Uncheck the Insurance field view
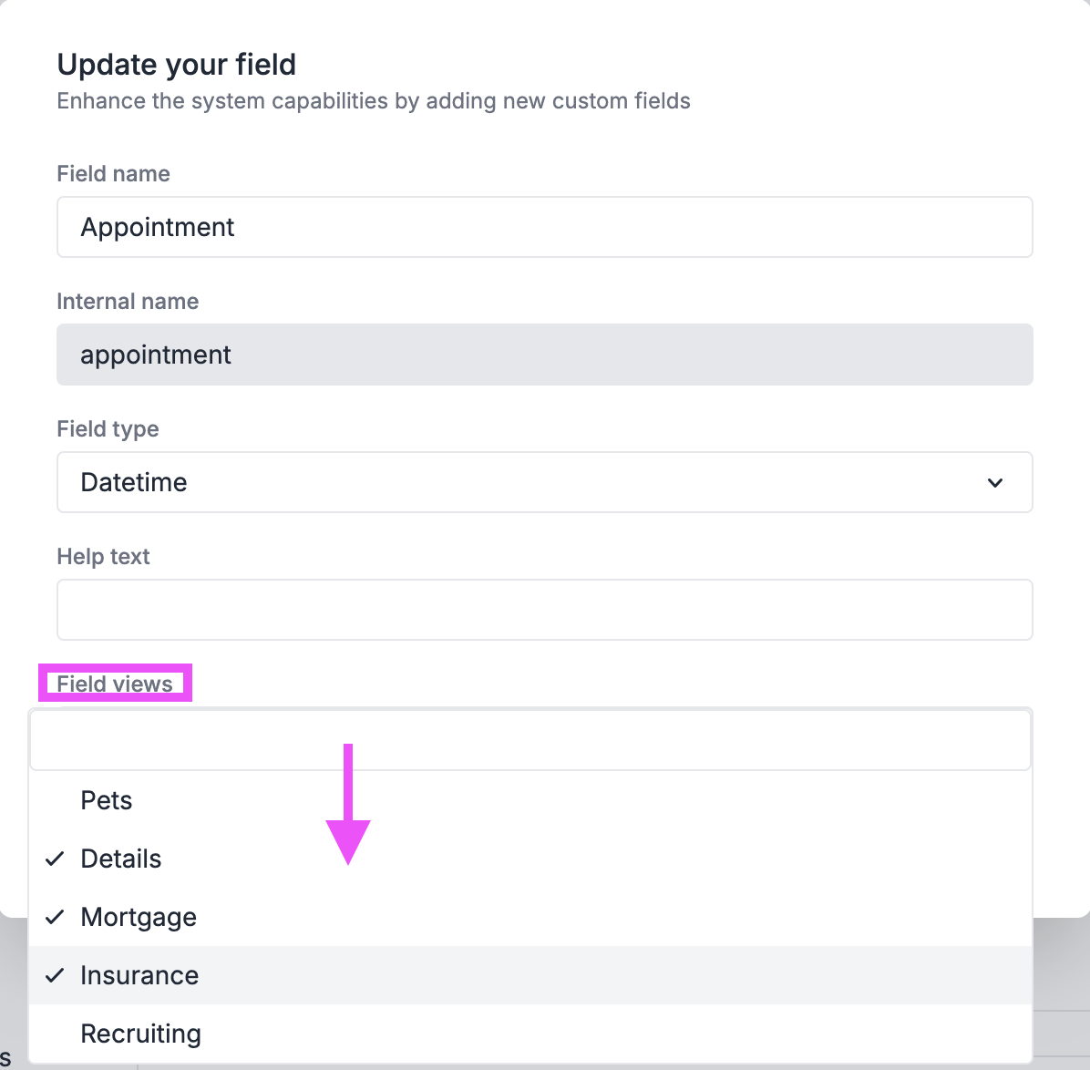Image resolution: width=1090 pixels, height=1070 pixels. 139,974
